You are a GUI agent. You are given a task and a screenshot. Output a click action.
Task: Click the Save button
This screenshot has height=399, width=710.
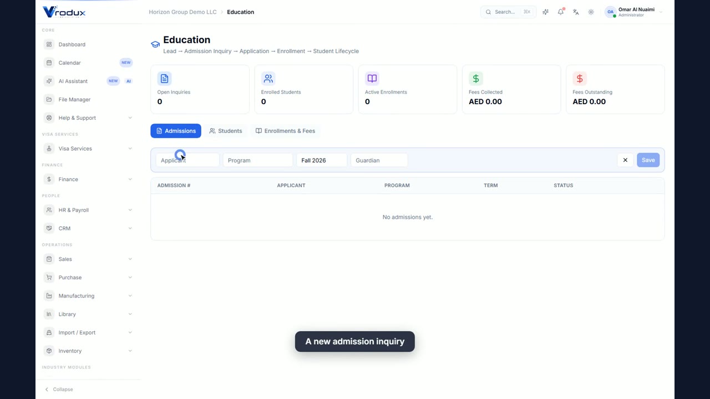[648, 160]
